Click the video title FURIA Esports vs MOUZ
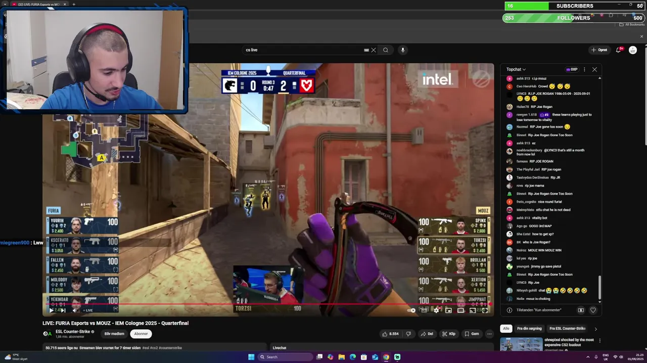This screenshot has width=647, height=363. pyautogui.click(x=115, y=323)
